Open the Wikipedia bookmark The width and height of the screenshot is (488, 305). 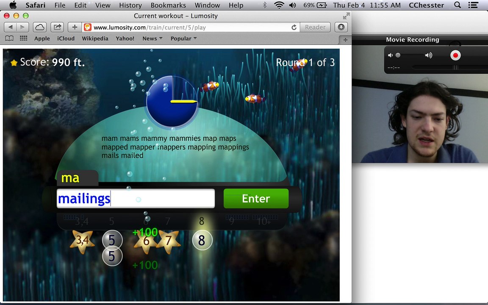point(95,39)
